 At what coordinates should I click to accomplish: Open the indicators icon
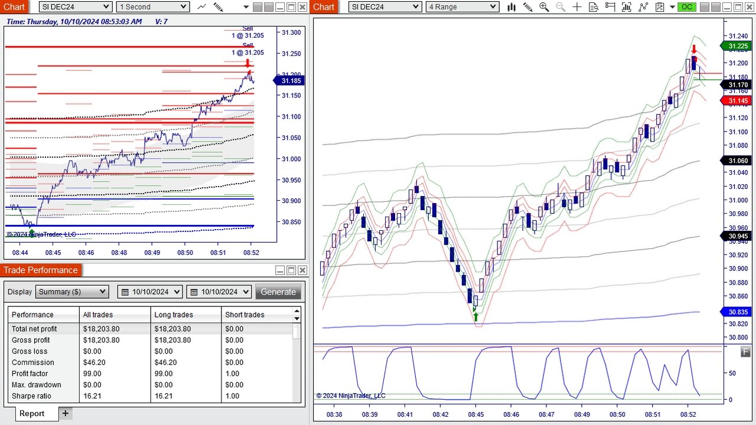[x=627, y=7]
